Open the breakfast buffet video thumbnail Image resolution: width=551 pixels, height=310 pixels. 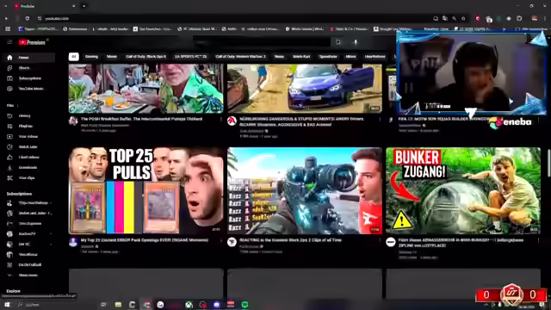(x=145, y=89)
